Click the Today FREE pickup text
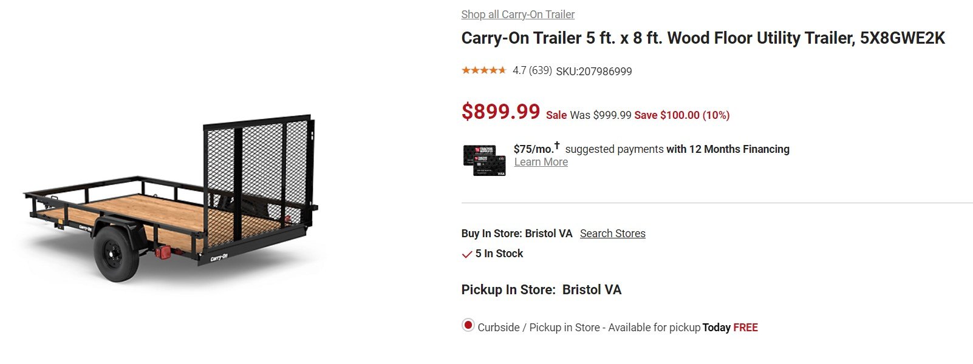The width and height of the screenshot is (973, 364). (x=730, y=328)
